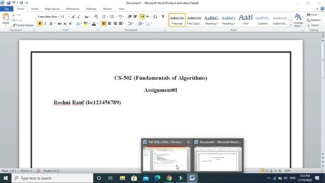Click the Subscript icon
The height and width of the screenshot is (183, 325).
[65, 23]
